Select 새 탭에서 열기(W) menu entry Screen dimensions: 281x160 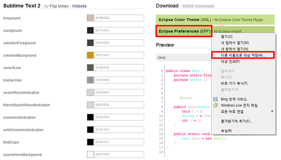(235, 43)
